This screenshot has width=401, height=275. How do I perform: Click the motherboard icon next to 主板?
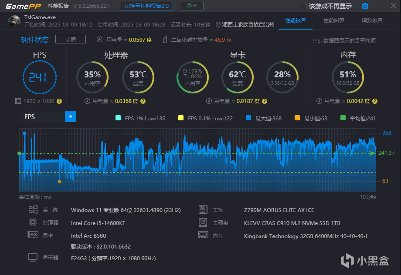point(203,209)
